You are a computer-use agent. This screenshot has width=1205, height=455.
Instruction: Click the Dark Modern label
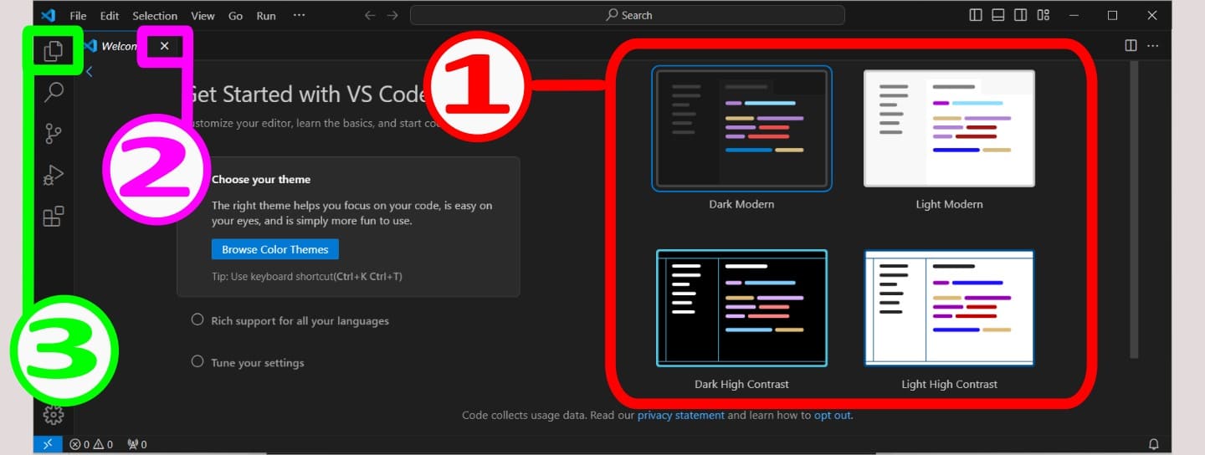(x=741, y=204)
